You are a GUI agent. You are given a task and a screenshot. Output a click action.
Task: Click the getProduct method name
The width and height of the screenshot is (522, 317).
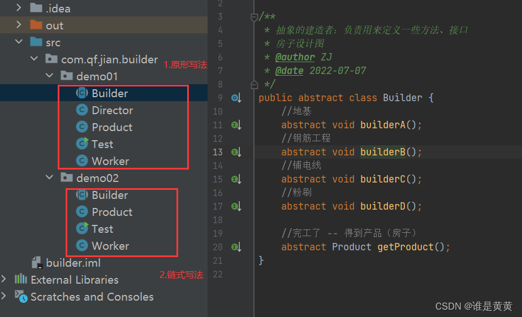pyautogui.click(x=405, y=247)
